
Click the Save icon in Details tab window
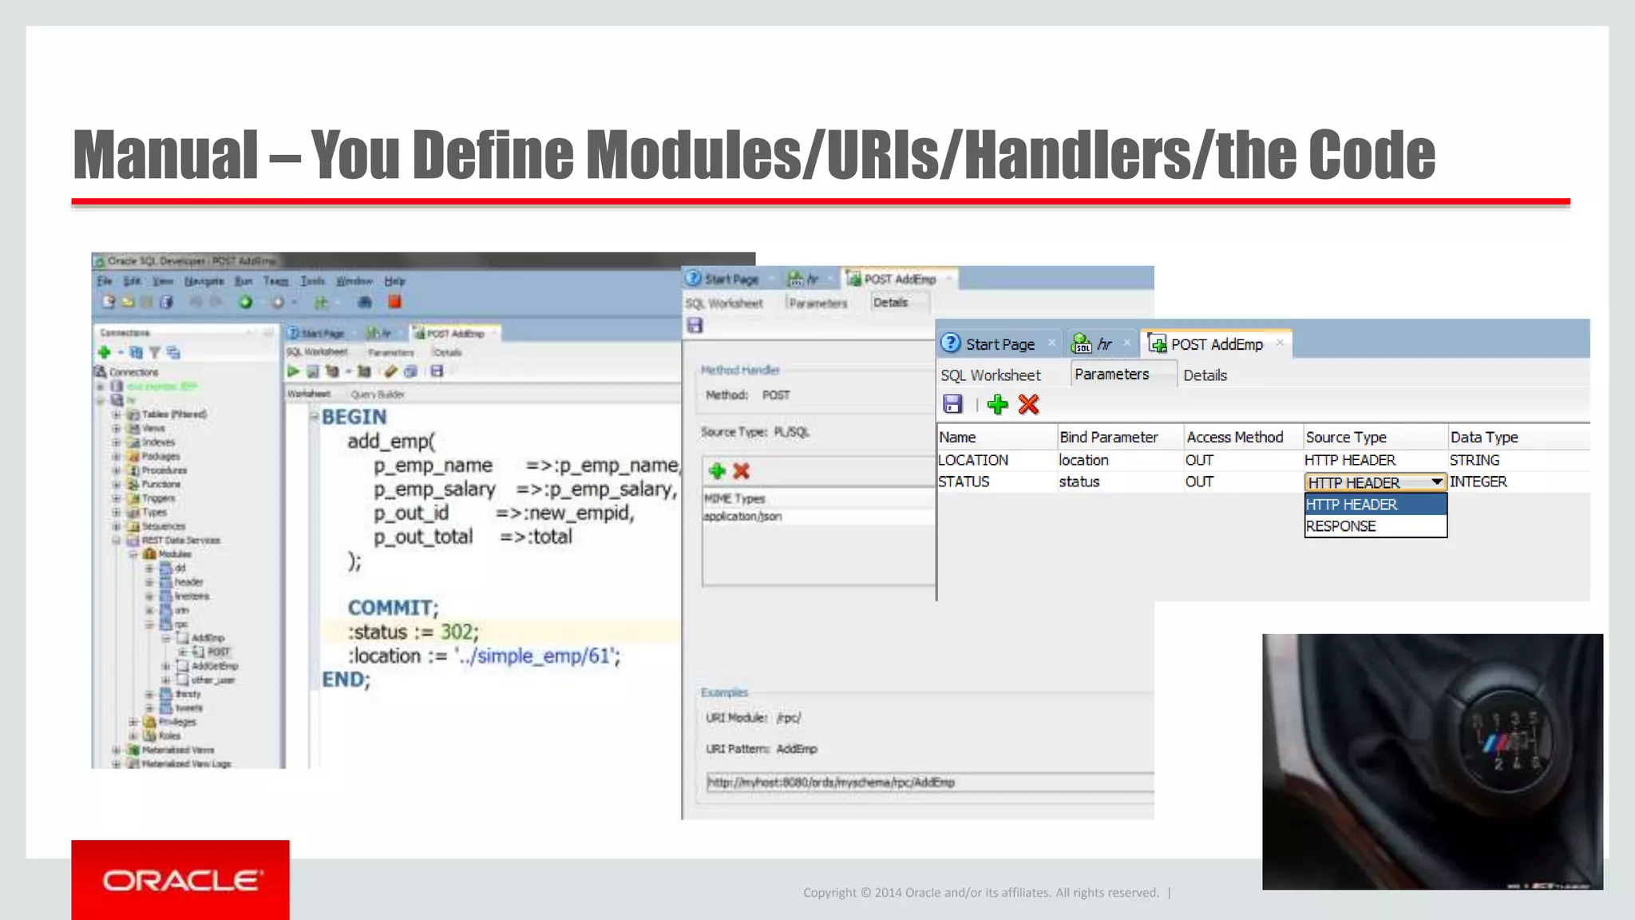(x=695, y=326)
